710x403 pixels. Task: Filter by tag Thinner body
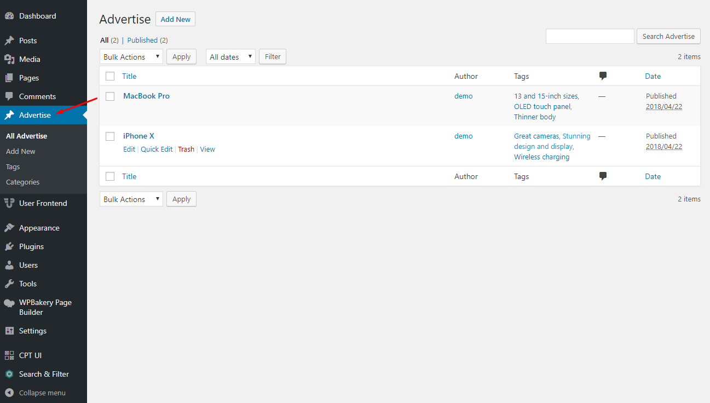[535, 117]
